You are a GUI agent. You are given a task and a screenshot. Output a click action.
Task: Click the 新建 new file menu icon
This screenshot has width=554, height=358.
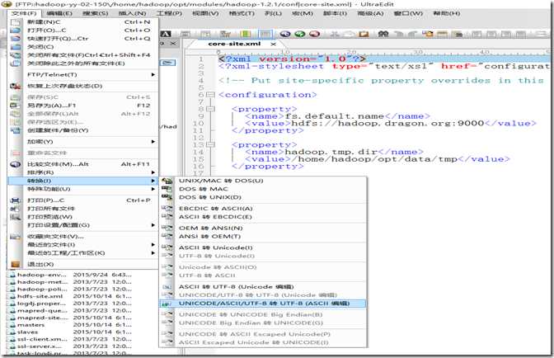click(x=15, y=22)
